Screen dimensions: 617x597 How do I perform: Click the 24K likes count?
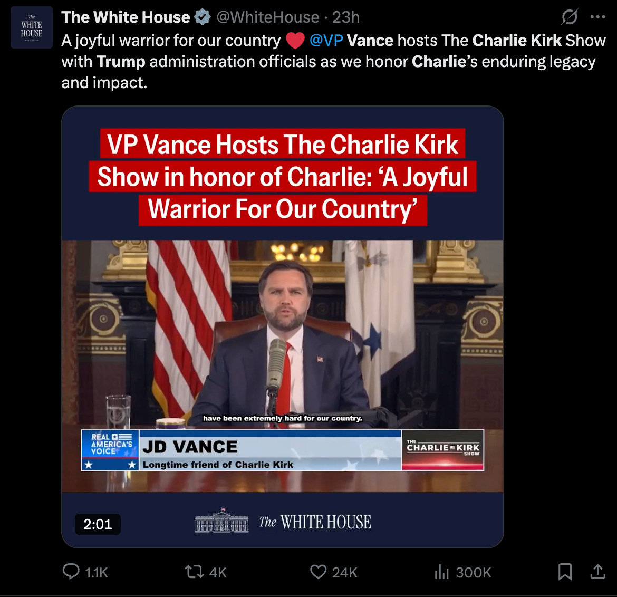tap(345, 573)
